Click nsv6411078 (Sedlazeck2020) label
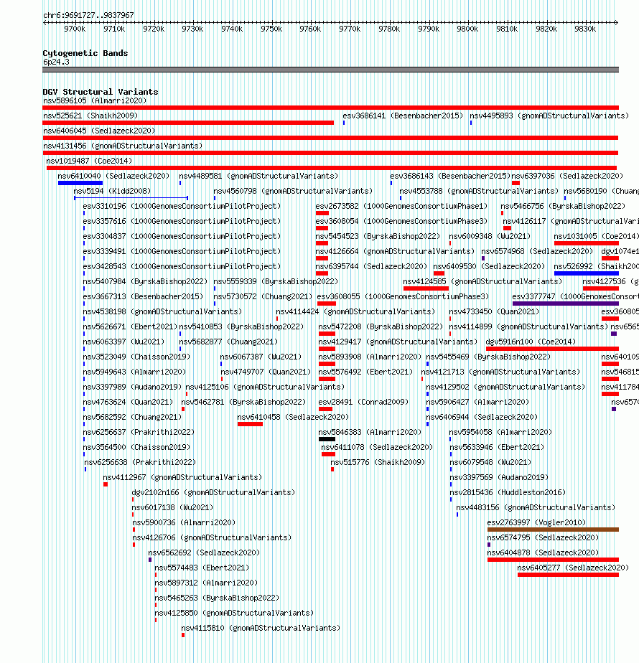639x663 pixels. click(x=377, y=447)
